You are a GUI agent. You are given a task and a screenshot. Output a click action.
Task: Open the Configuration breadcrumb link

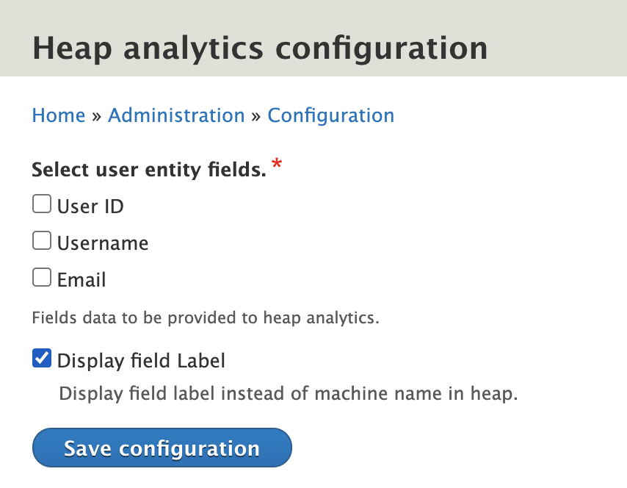(331, 115)
